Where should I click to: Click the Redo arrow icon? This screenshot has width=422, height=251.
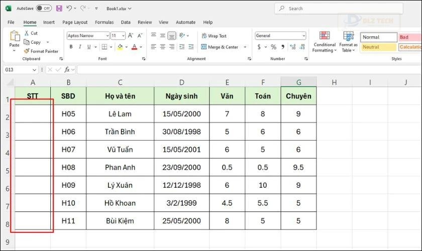point(83,9)
